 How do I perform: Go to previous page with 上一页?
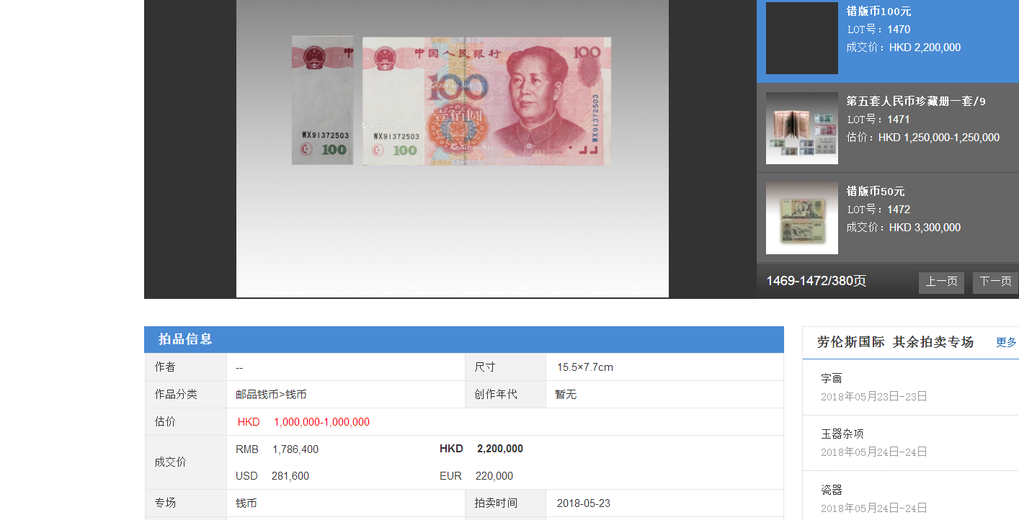(x=941, y=282)
